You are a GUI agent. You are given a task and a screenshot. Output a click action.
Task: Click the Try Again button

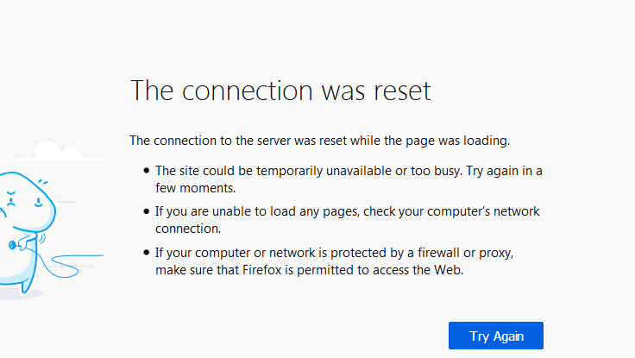coord(495,336)
